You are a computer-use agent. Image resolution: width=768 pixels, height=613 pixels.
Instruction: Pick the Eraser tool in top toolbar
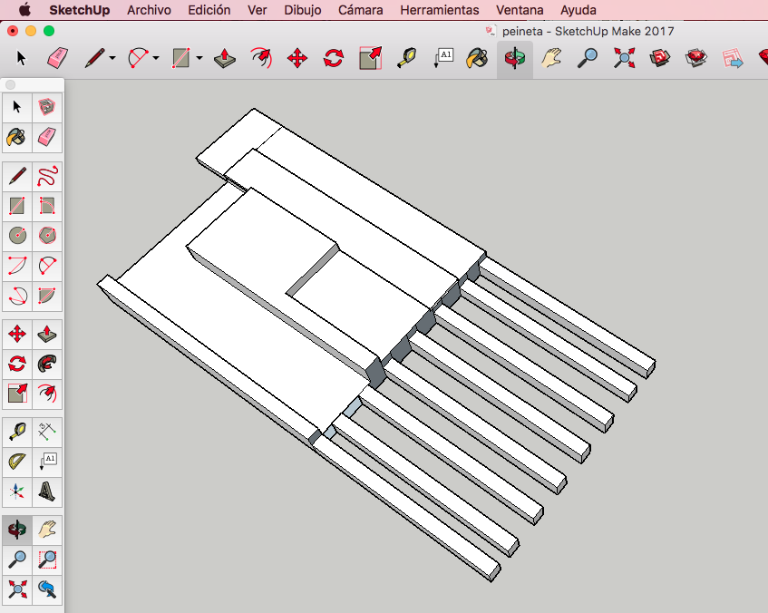[x=57, y=58]
